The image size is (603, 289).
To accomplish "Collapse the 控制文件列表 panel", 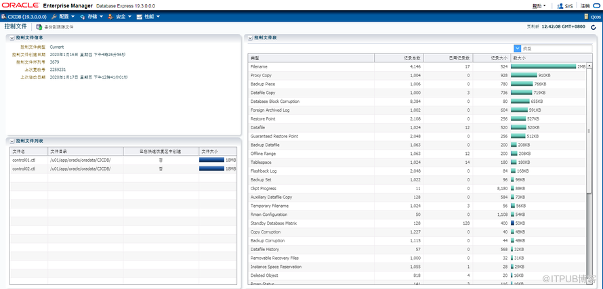I will (x=12, y=141).
